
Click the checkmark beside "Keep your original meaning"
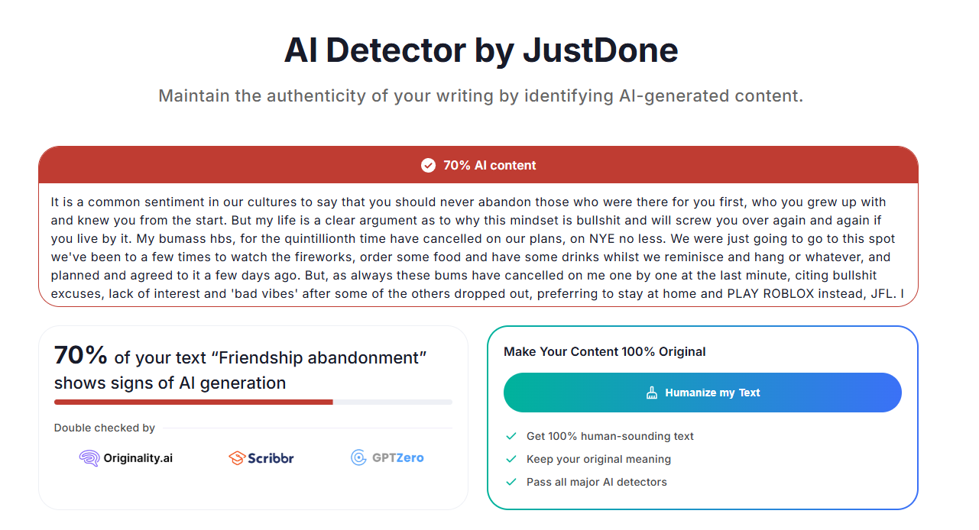click(511, 459)
